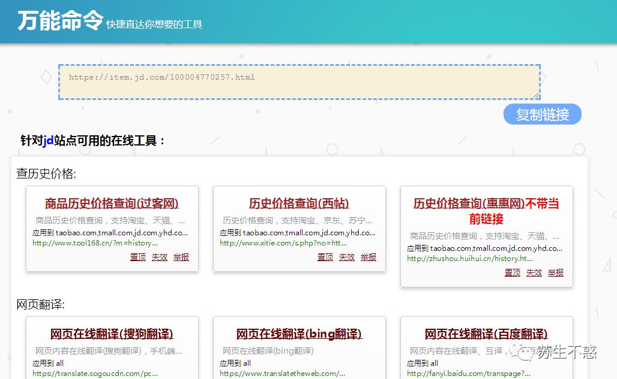Viewport: 617px width, 379px height.
Task: Click 失效 in the 惠惠网 card
Action: [534, 272]
